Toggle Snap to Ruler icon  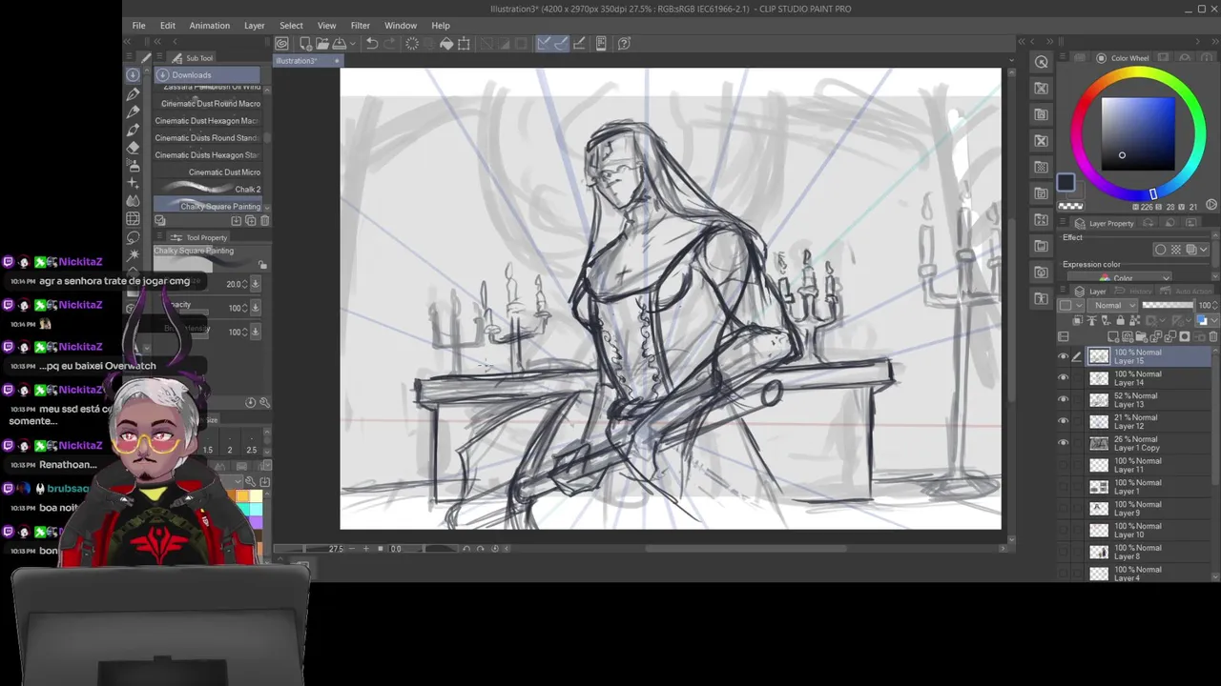pos(543,43)
